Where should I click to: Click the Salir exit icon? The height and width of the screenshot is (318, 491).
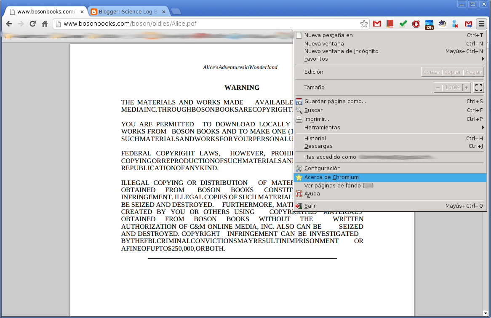tap(299, 206)
